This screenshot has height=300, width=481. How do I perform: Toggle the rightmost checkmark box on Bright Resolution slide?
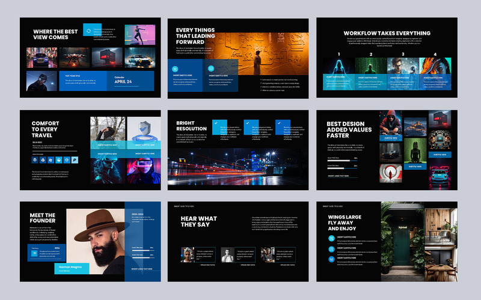[279, 123]
